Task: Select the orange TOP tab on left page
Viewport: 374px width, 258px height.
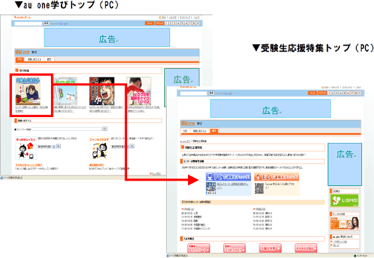Action: [x=19, y=59]
